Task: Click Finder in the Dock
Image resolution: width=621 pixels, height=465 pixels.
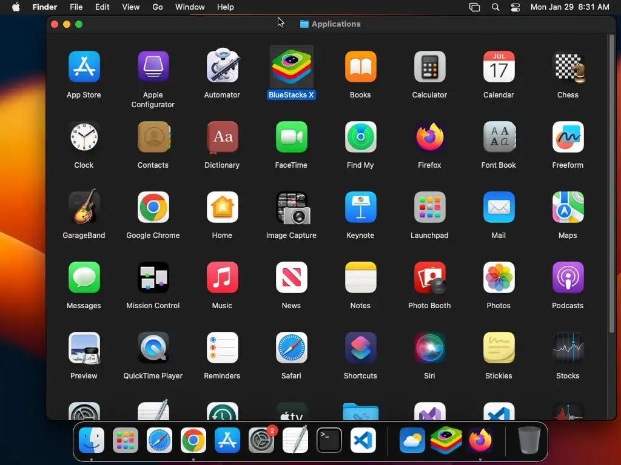Action: pos(92,440)
